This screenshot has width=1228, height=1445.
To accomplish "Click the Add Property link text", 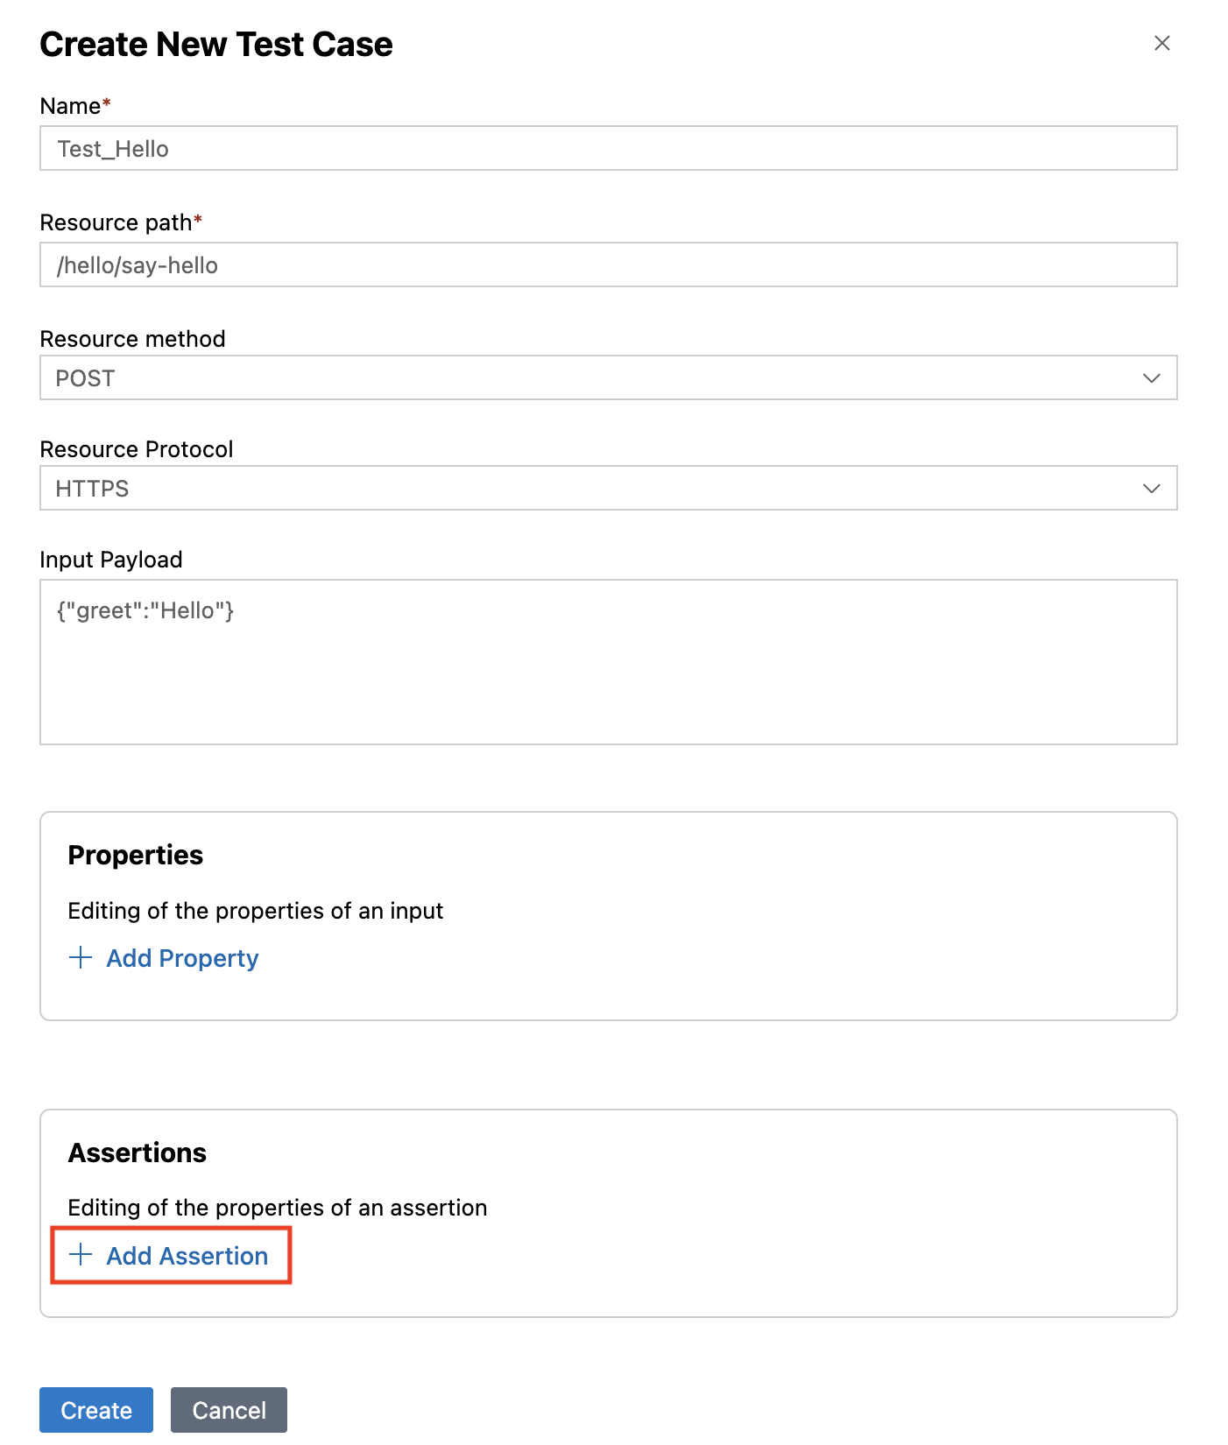I will click(182, 958).
